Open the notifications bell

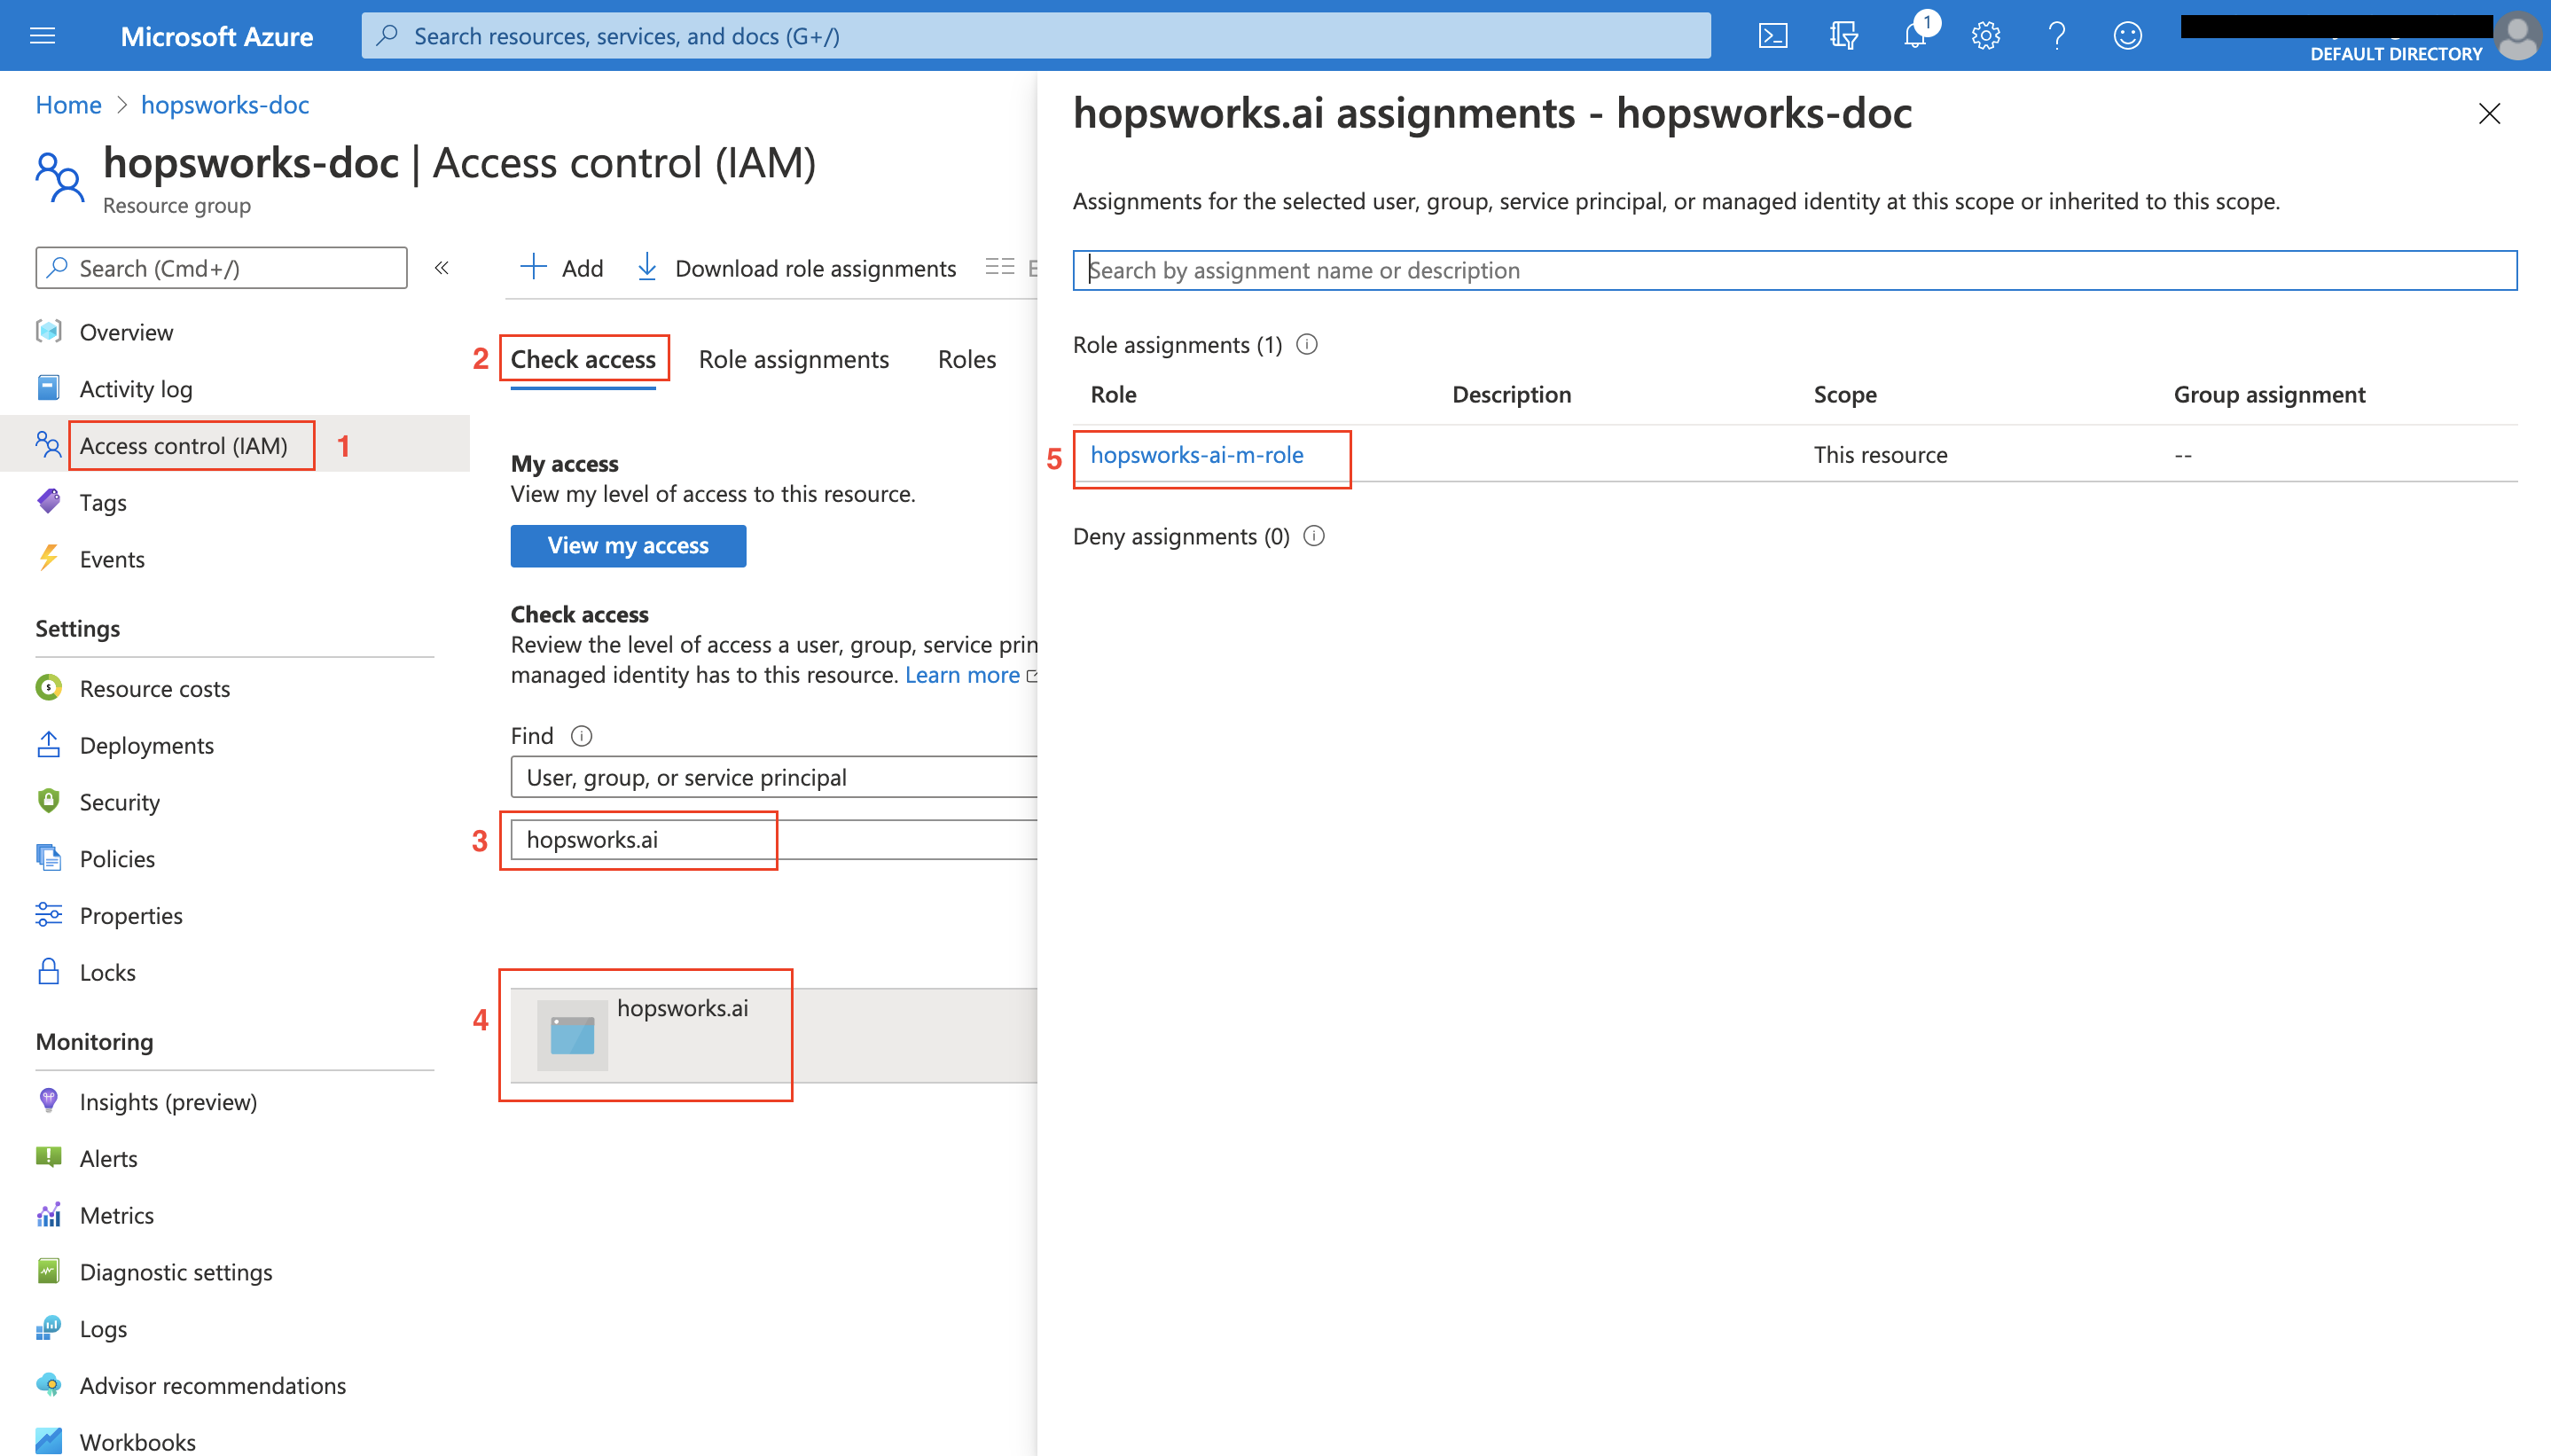coord(1914,36)
